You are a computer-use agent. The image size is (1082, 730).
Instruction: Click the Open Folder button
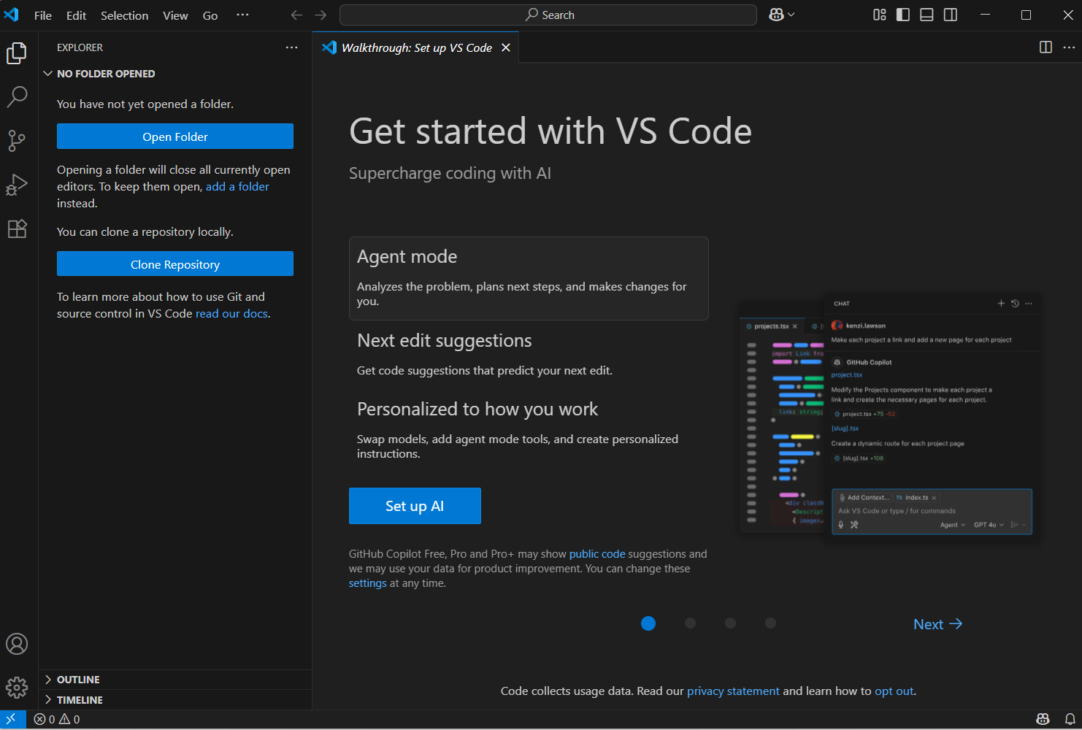pyautogui.click(x=175, y=137)
